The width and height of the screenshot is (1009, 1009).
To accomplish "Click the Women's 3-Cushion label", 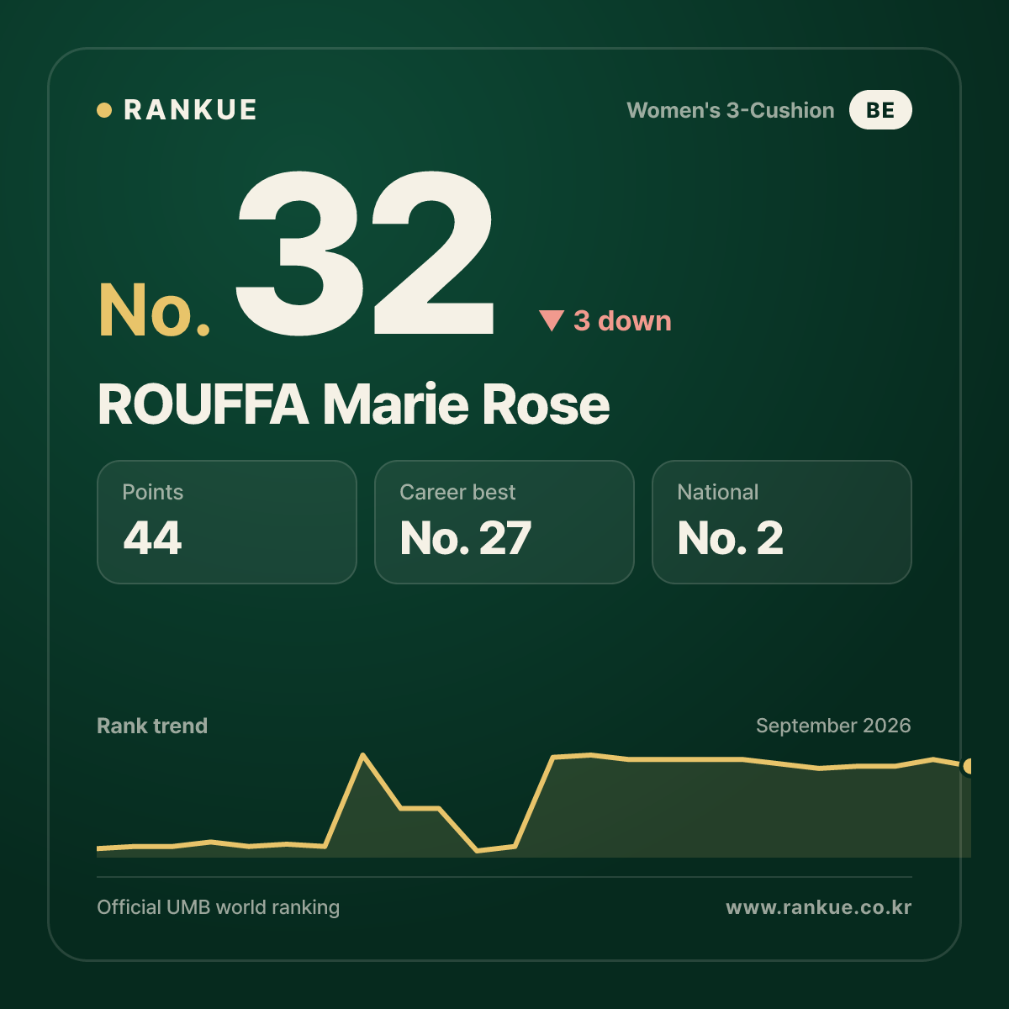I will point(731,110).
